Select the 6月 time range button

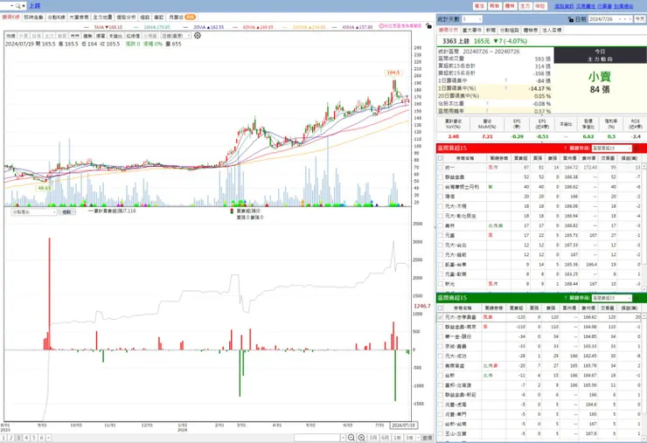point(385,438)
